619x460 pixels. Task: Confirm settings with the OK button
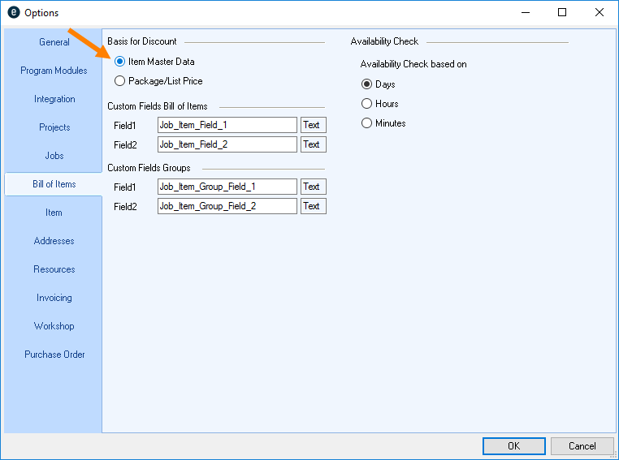(x=513, y=446)
